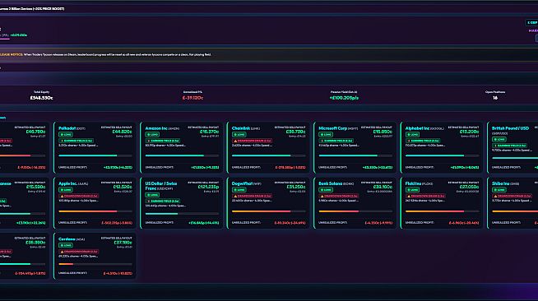Open the Cardano position card title
Image resolution: width=538 pixels, height=301 pixels.
67,239
